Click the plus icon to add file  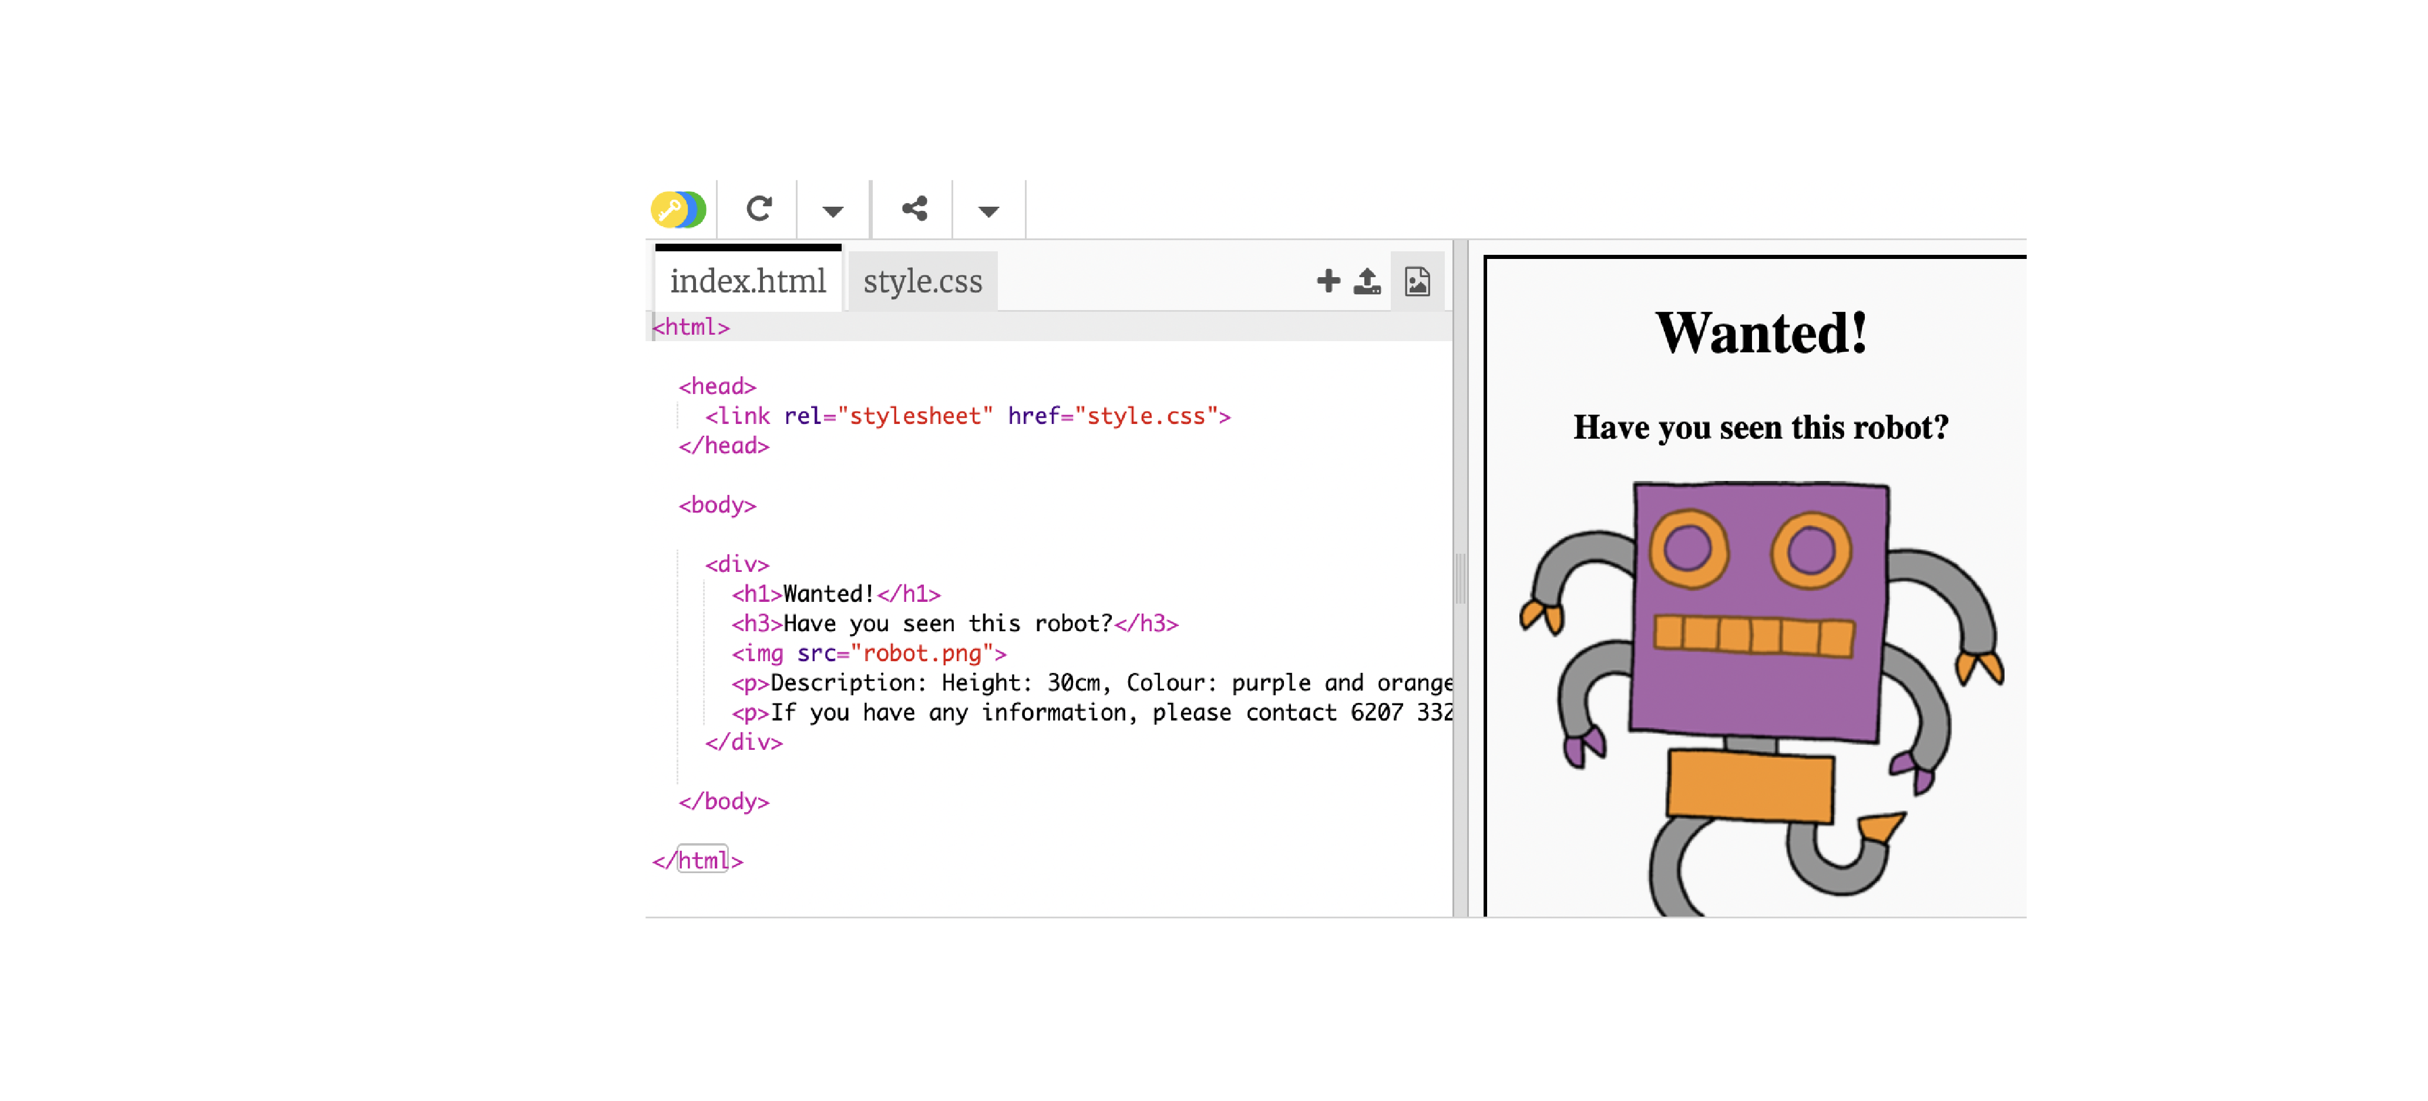[1328, 281]
